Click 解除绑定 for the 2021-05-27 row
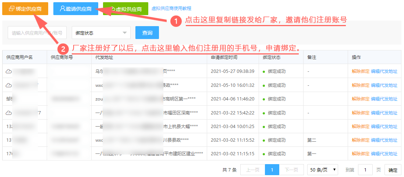This screenshot has height=177, width=404. pos(361,71)
